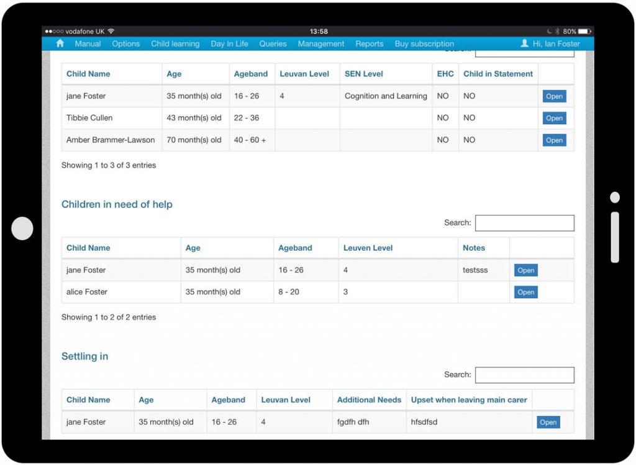Sort Settling in table by Additional Needs

click(x=369, y=400)
